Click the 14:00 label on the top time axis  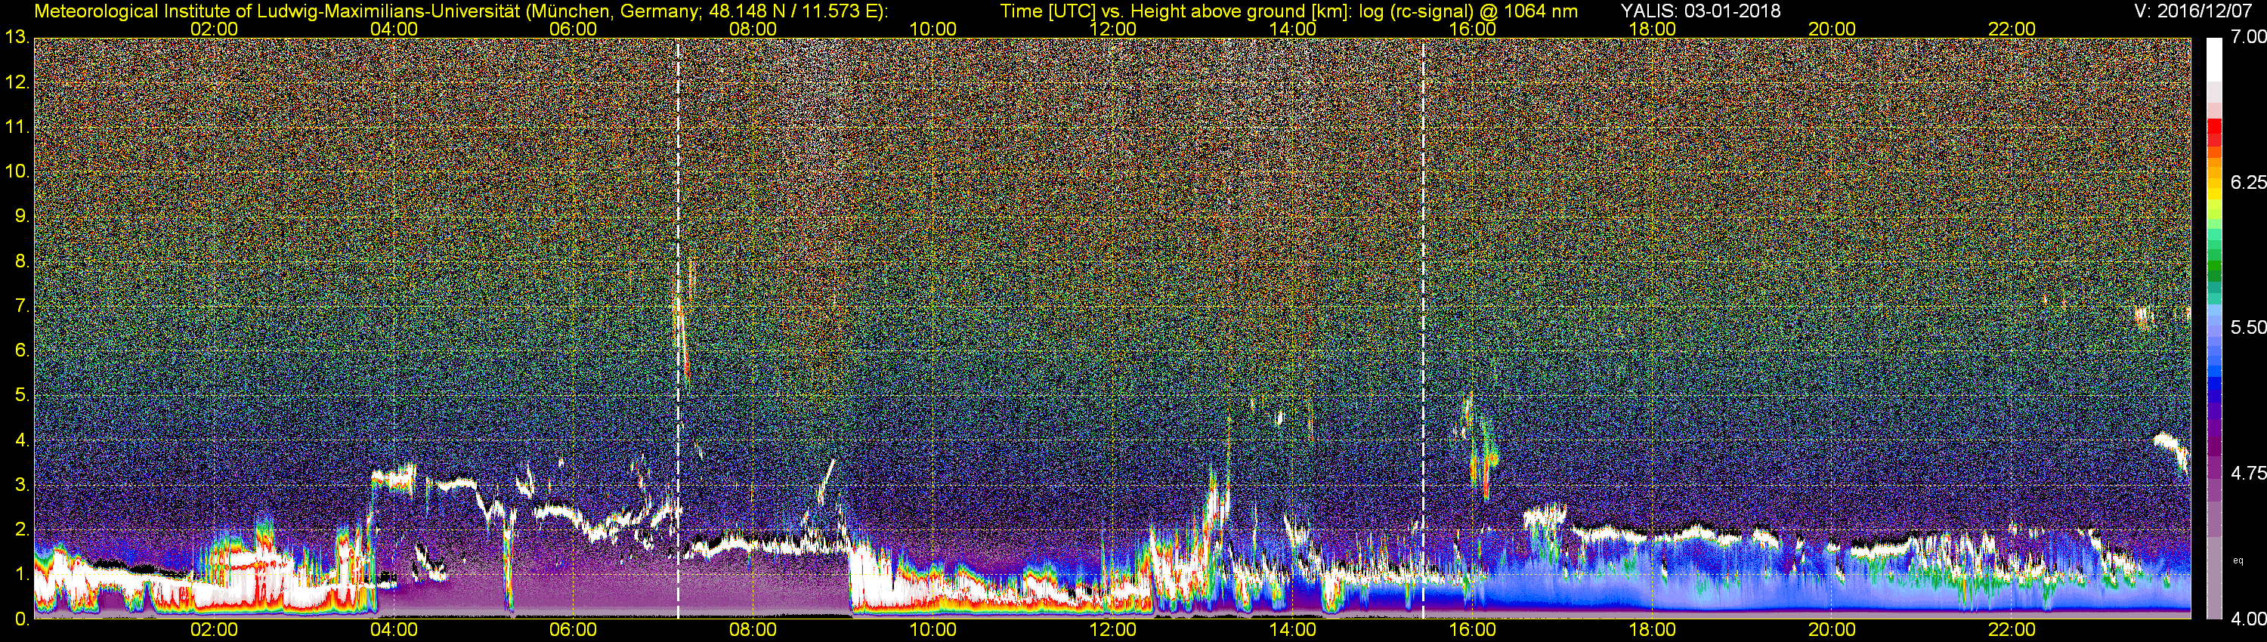pyautogui.click(x=1293, y=29)
